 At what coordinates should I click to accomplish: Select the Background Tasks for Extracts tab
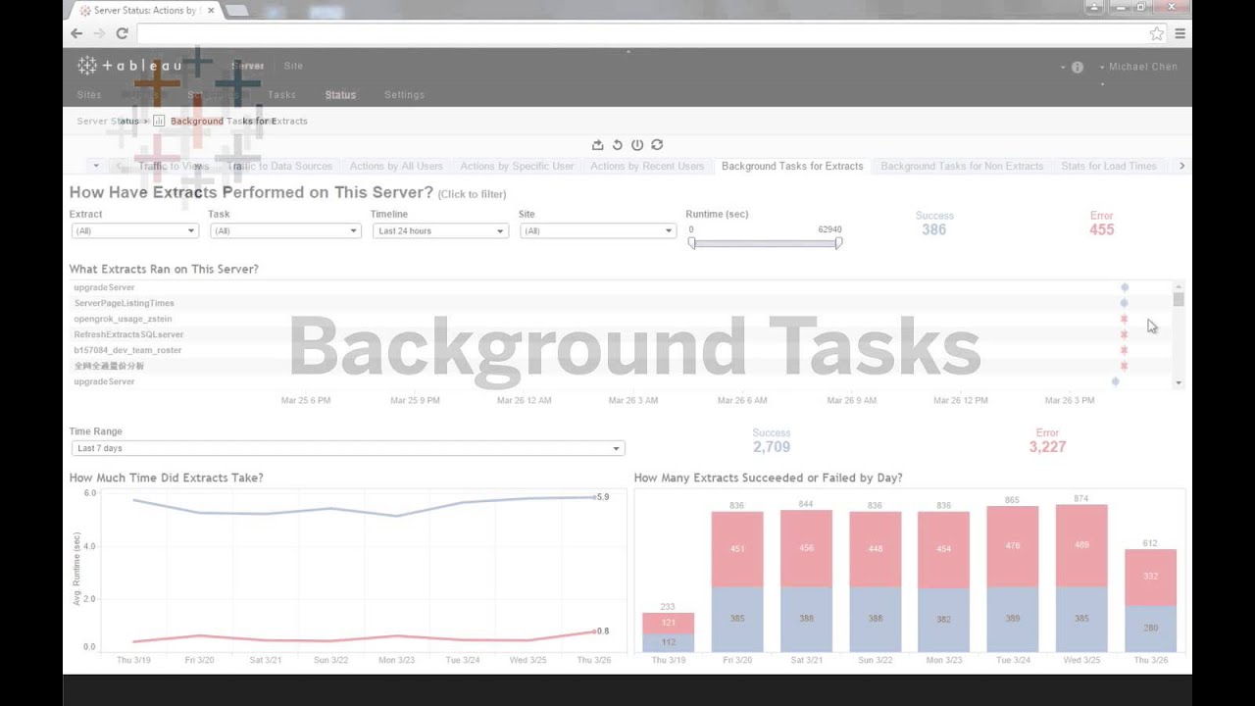point(792,166)
